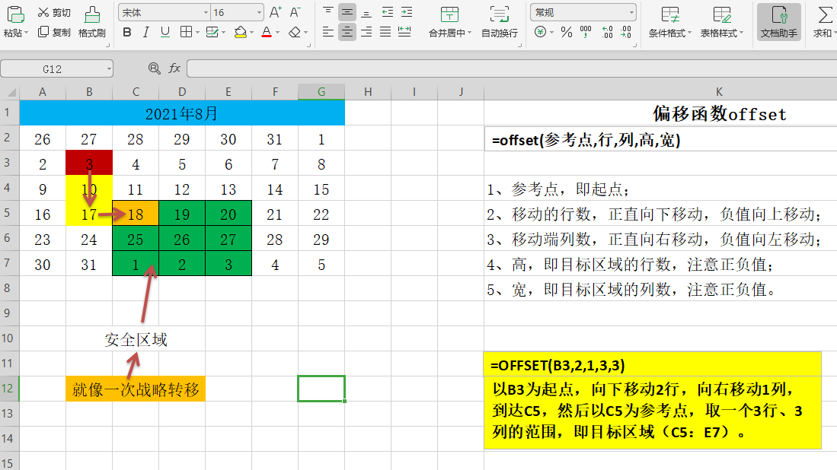This screenshot has height=470, width=837.
Task: Open the number format dropdown (常规)
Action: click(x=631, y=12)
